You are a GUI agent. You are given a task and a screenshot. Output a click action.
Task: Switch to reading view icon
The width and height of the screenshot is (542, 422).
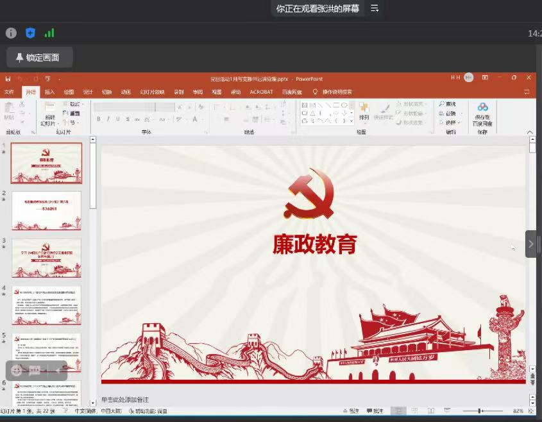pyautogui.click(x=430, y=411)
